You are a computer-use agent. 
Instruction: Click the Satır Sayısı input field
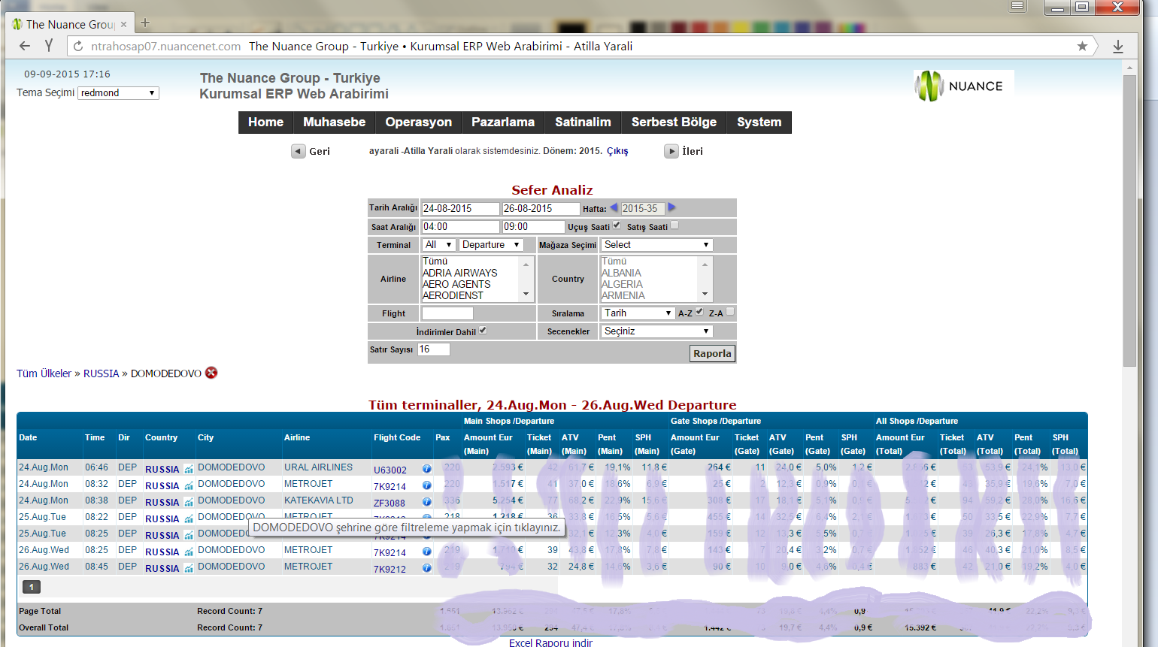pos(434,349)
